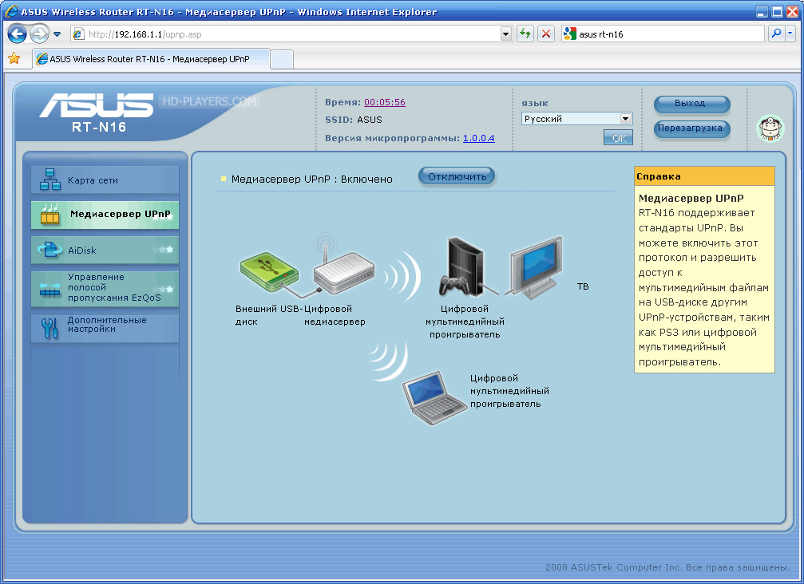Click the browser Back arrow button
Screen dimensions: 804x584
coord(17,34)
